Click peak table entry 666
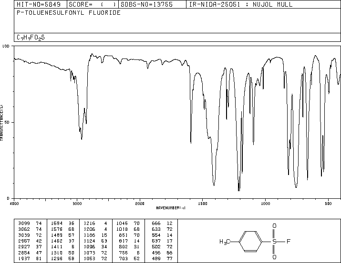The height and width of the screenshot is (263, 341). point(156,223)
